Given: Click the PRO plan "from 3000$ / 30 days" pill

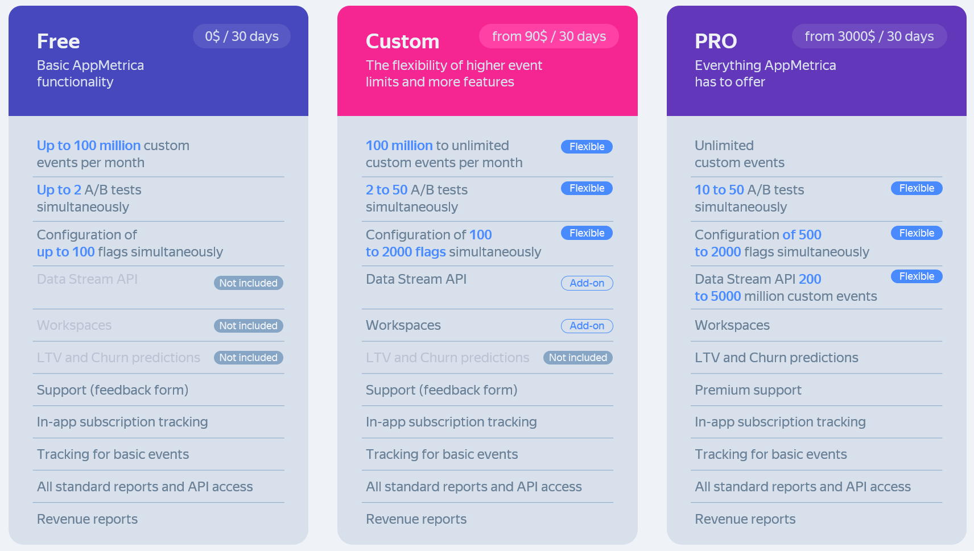Looking at the screenshot, I should [869, 36].
